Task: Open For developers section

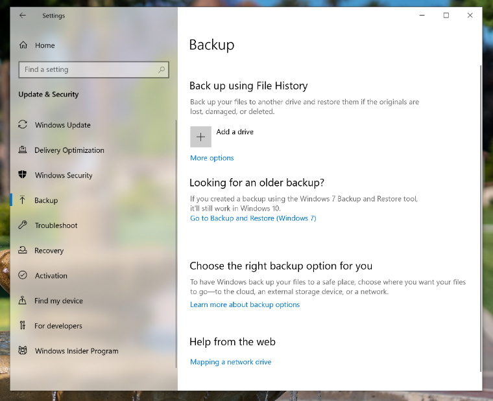Action: pyautogui.click(x=58, y=326)
